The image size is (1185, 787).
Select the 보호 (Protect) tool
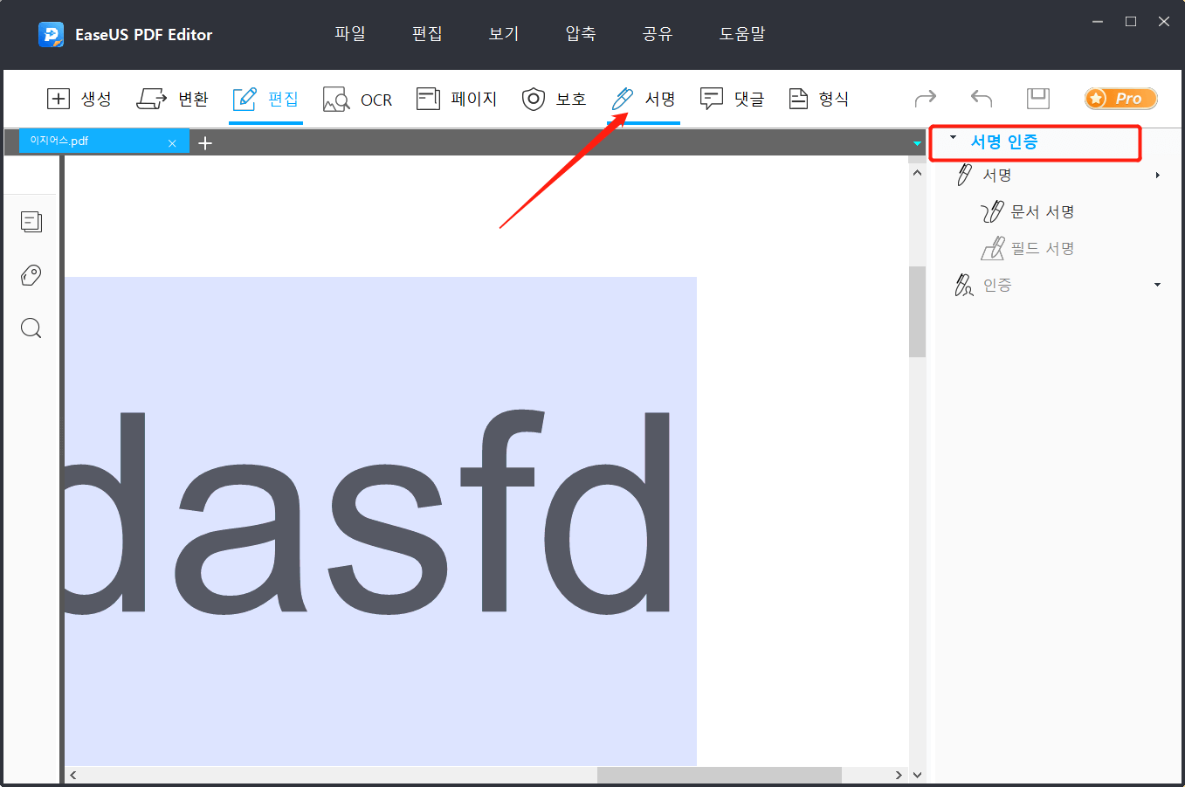pyautogui.click(x=555, y=99)
